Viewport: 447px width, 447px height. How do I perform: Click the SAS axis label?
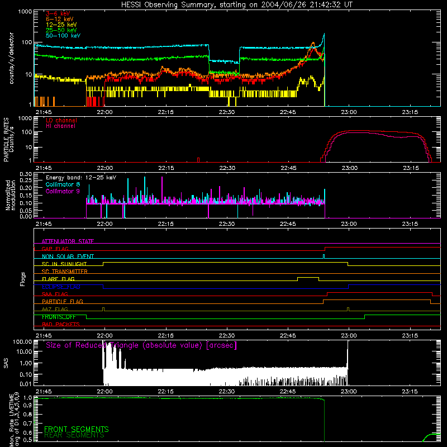[6, 363]
